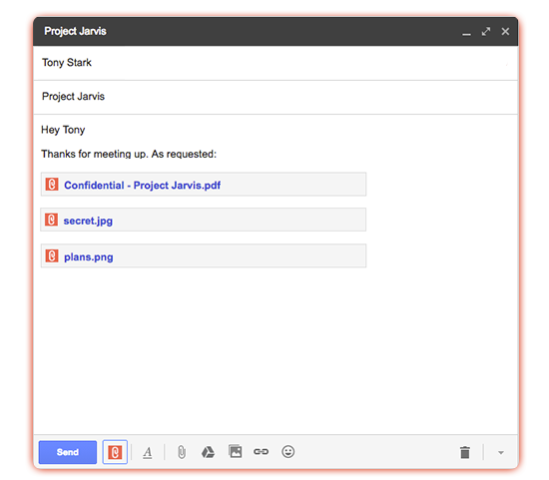Click the red icon beside the PDF attachment

pos(52,185)
